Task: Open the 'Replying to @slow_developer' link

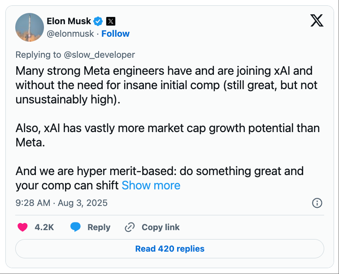Action: 75,55
